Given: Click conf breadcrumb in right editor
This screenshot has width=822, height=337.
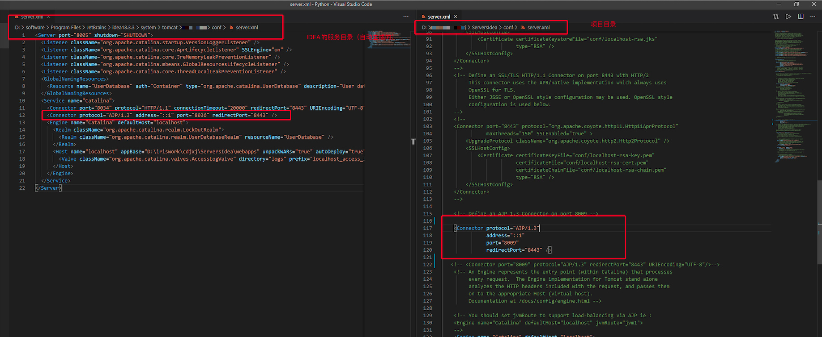Looking at the screenshot, I should 508,28.
